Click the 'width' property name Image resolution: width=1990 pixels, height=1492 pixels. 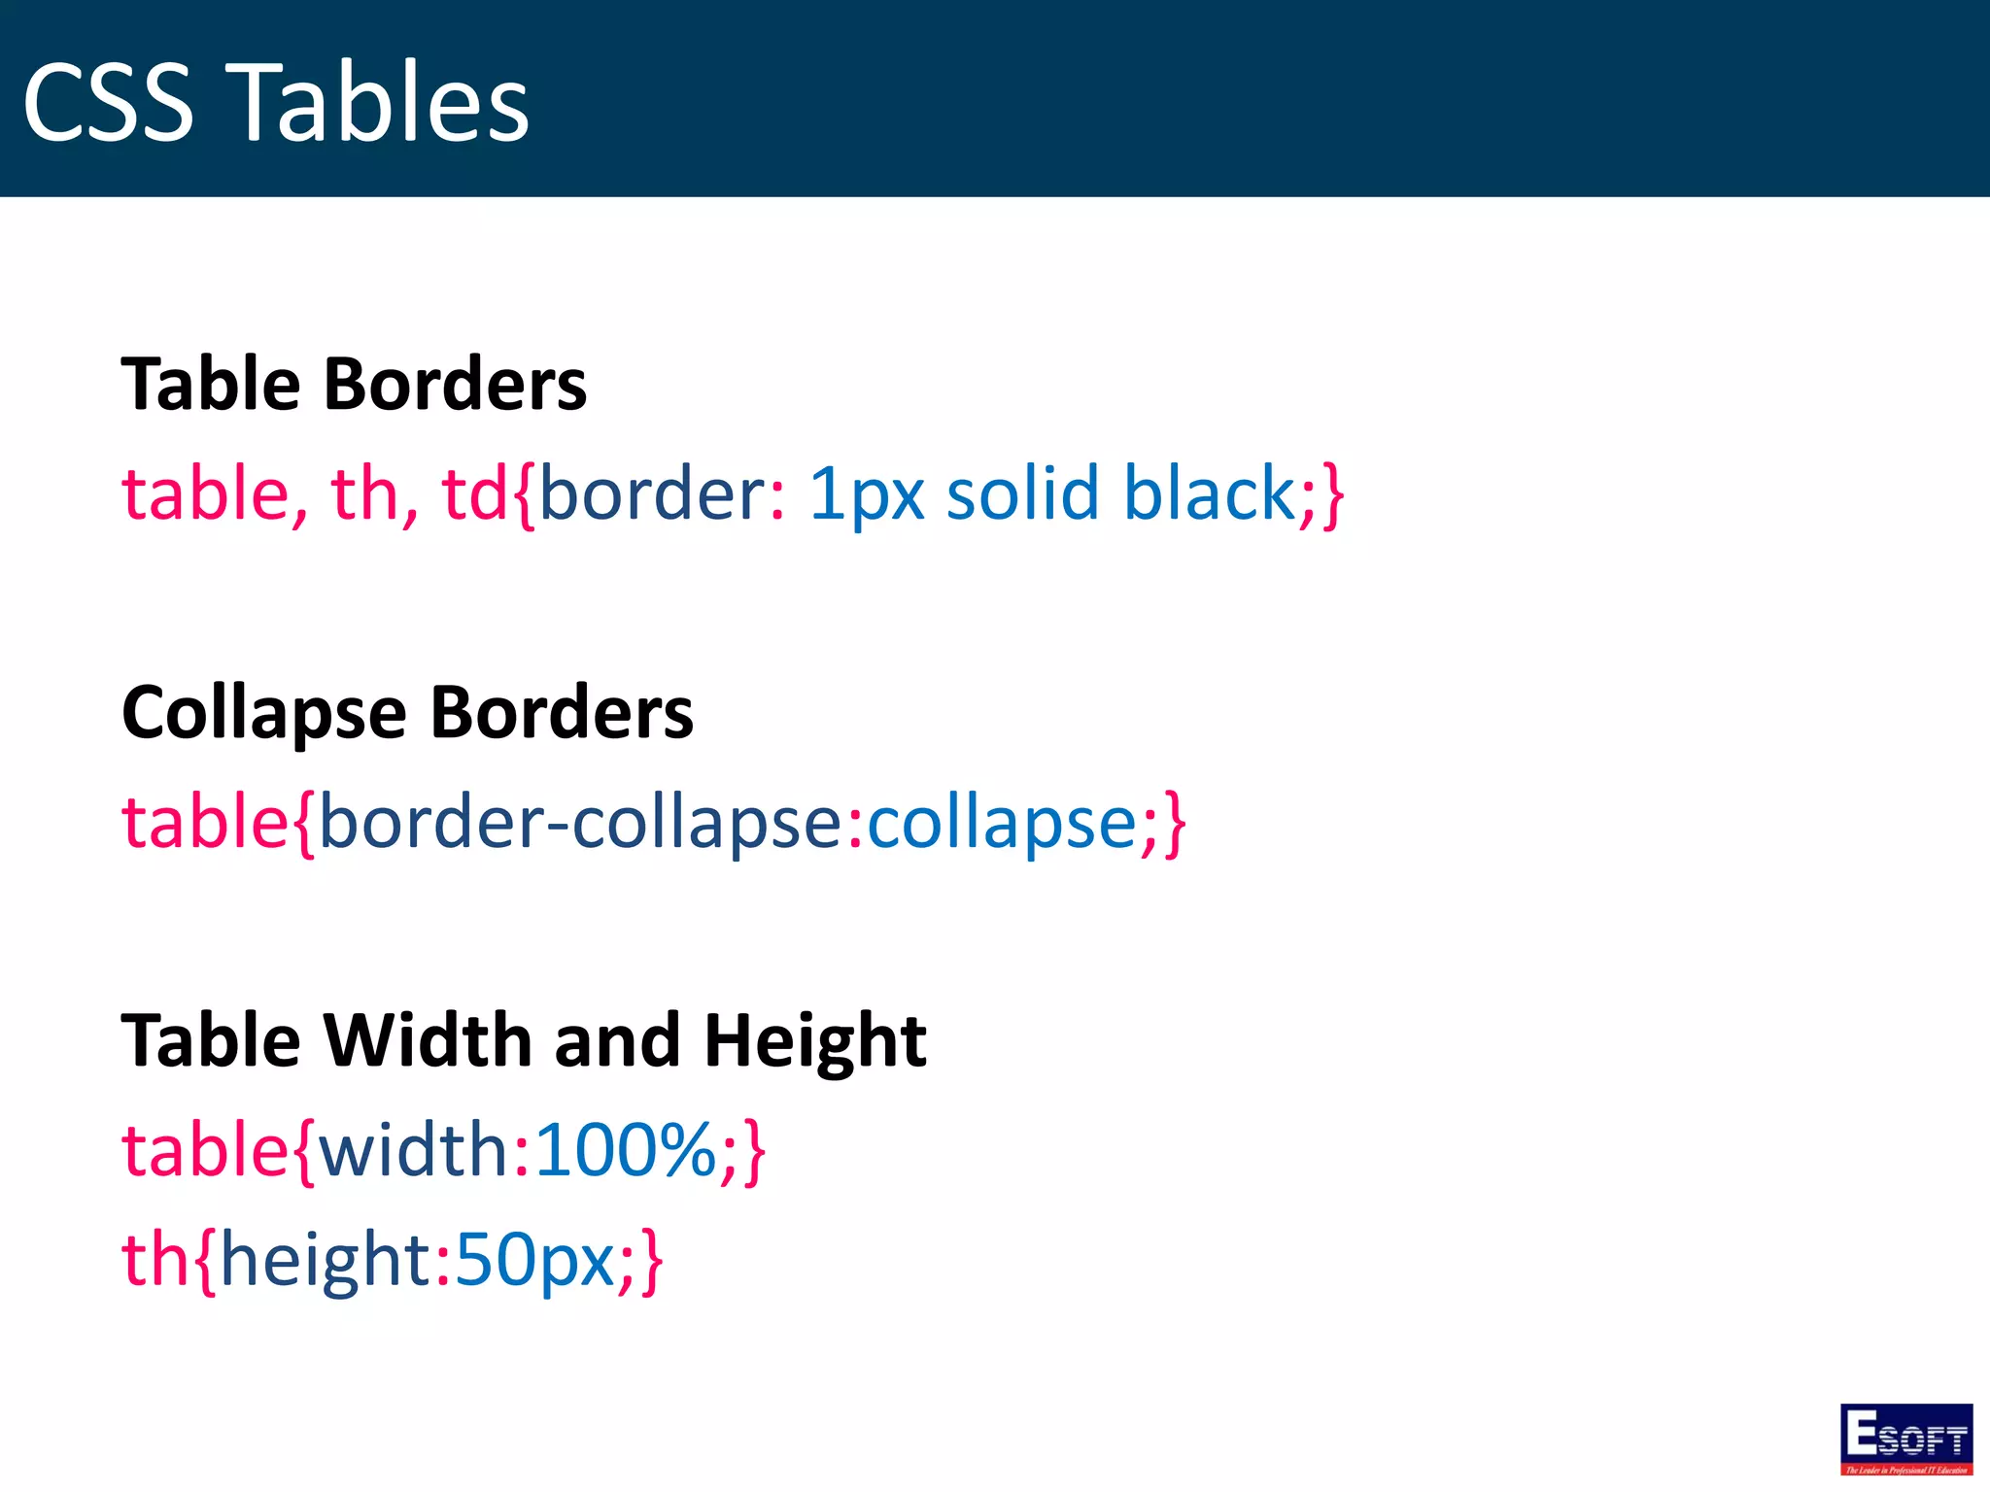413,1150
